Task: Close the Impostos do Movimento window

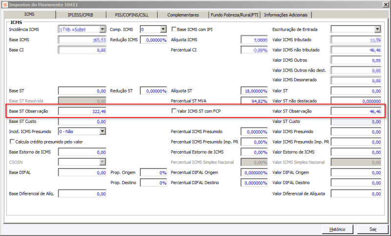Action: (x=385, y=4)
